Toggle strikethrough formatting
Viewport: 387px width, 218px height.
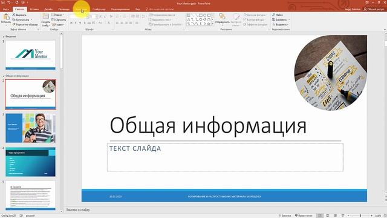coord(89,23)
